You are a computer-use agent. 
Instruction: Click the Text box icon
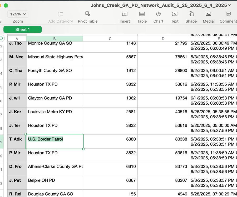(x=175, y=14)
